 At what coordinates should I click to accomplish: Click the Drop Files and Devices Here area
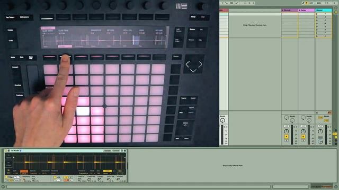255,25
